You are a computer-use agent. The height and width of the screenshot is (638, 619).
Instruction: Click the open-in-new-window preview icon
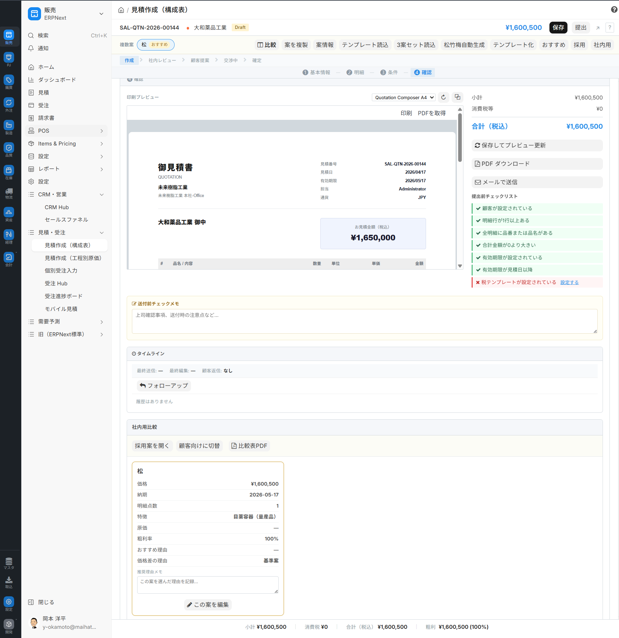(x=458, y=97)
